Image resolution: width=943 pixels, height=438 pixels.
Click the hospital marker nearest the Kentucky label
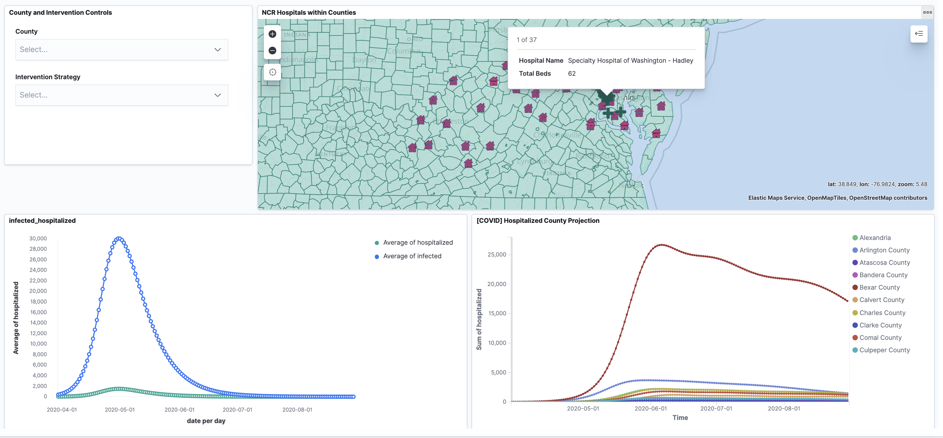coord(412,148)
